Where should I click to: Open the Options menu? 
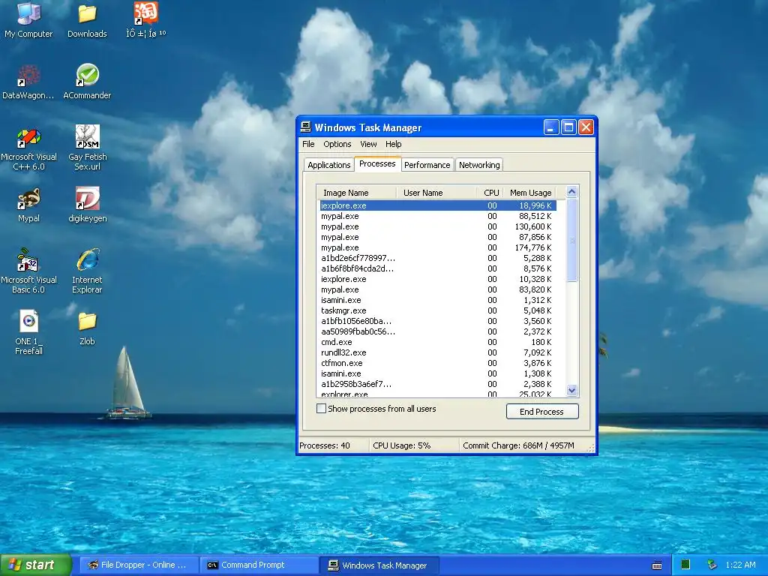(337, 144)
